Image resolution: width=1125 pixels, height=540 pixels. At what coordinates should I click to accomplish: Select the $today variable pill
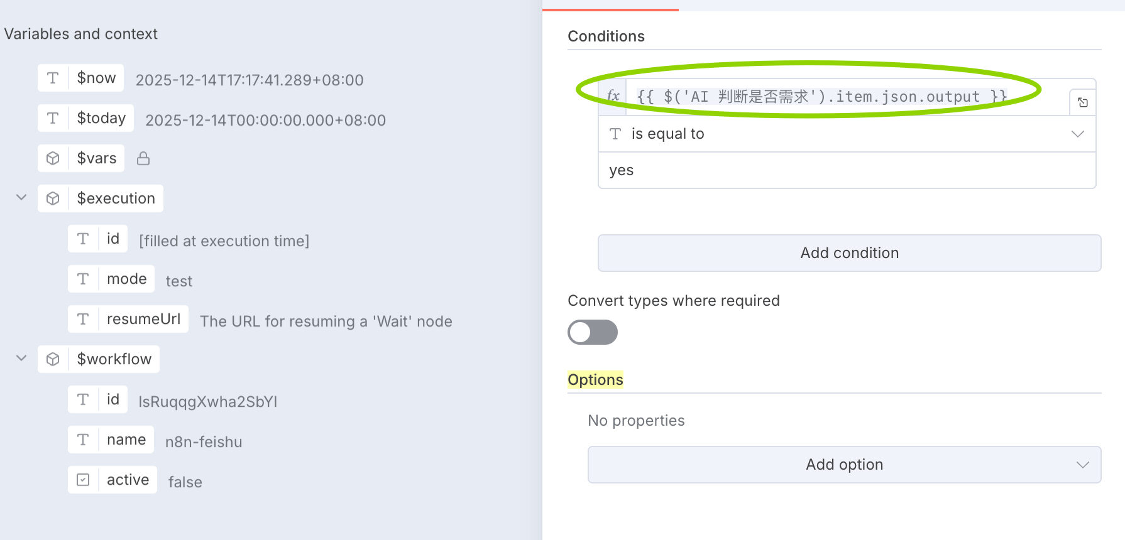tap(101, 118)
